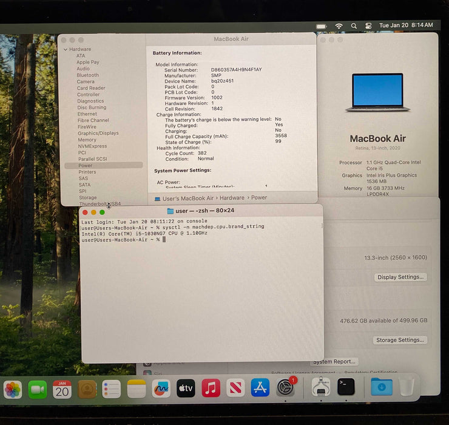This screenshot has height=425, width=449.
Task: Click Hardware in the path bar
Action: point(232,198)
